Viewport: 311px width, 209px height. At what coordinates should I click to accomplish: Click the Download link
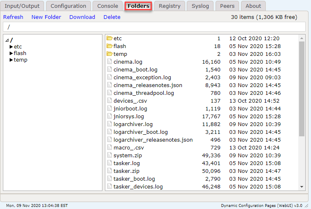click(x=82, y=17)
